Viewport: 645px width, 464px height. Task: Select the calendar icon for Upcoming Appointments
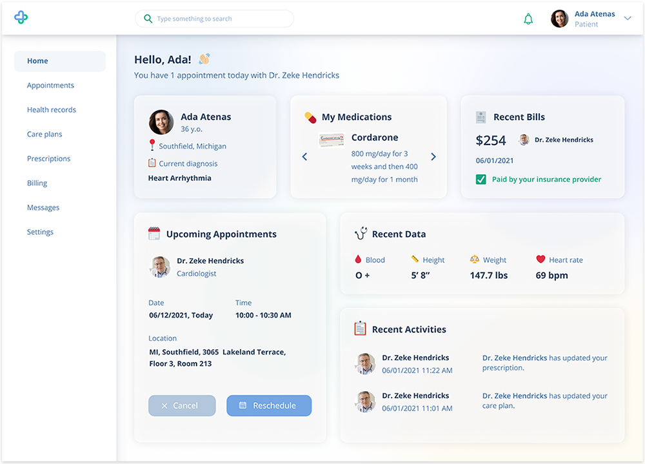tap(154, 234)
